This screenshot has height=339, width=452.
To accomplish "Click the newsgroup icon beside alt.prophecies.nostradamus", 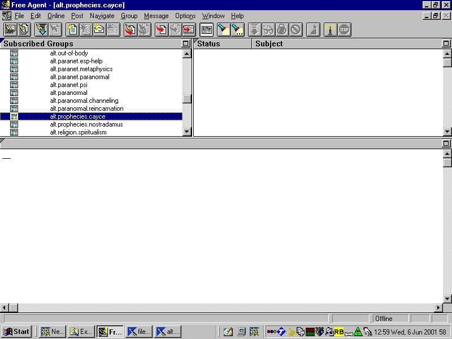I will pyautogui.click(x=14, y=124).
